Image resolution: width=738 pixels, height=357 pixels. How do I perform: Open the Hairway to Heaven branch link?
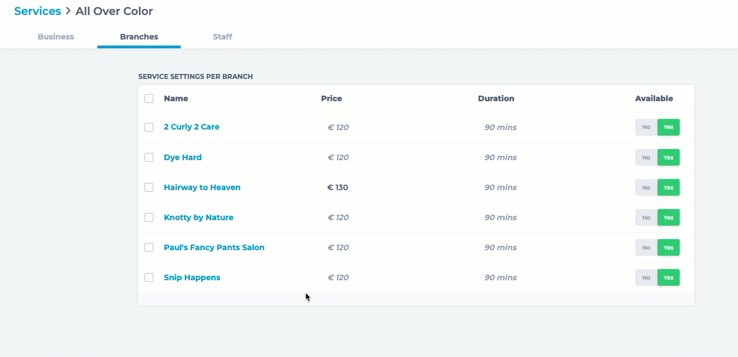click(202, 187)
